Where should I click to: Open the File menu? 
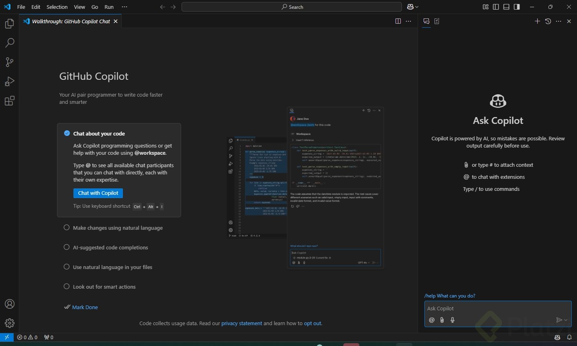(21, 7)
